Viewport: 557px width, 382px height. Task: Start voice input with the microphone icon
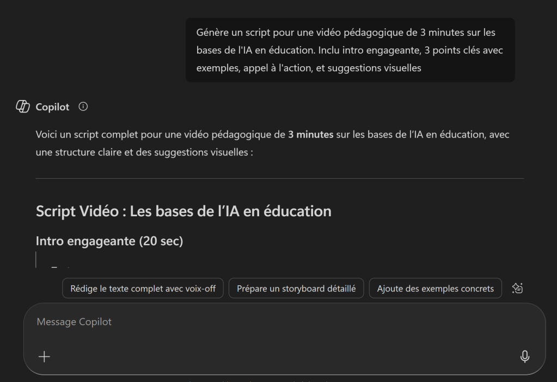click(x=524, y=356)
